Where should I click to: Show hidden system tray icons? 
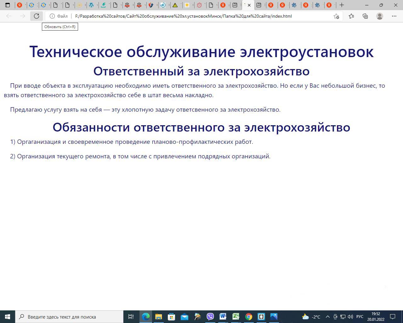pyautogui.click(x=327, y=317)
